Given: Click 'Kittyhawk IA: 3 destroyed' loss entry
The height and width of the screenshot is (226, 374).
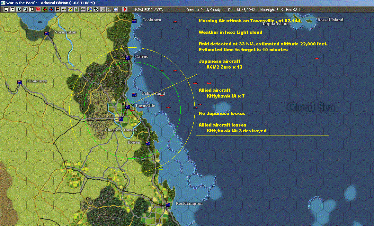Looking at the screenshot, I should 236,131.
